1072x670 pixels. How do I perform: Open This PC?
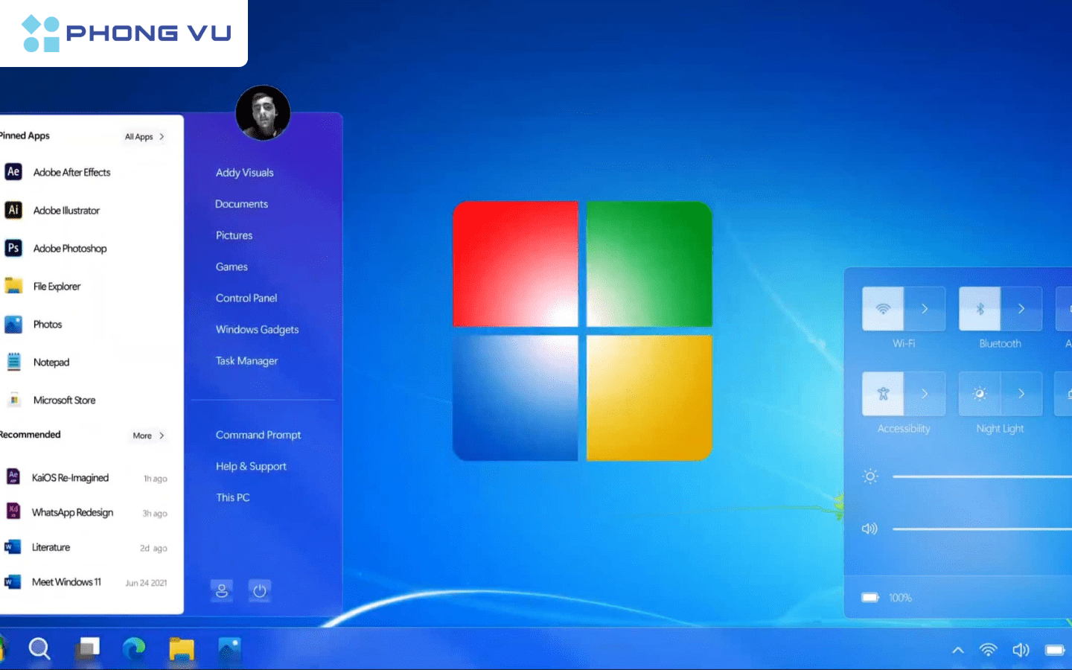pos(233,497)
